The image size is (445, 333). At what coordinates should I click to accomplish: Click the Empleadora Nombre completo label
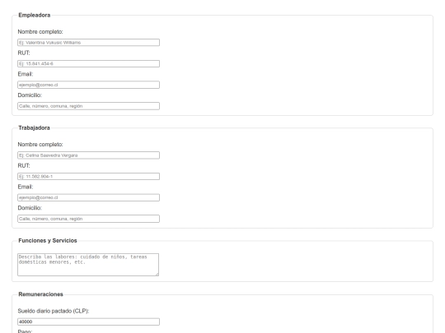(40, 32)
